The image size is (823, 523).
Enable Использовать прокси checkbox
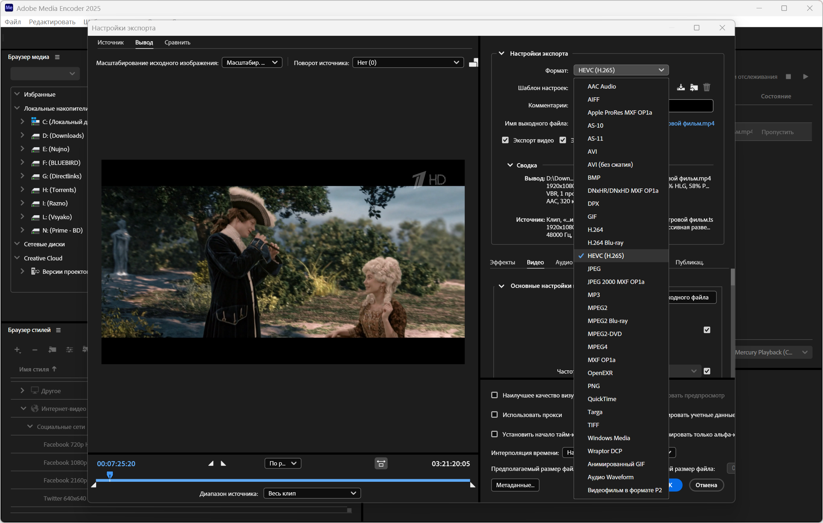point(494,414)
